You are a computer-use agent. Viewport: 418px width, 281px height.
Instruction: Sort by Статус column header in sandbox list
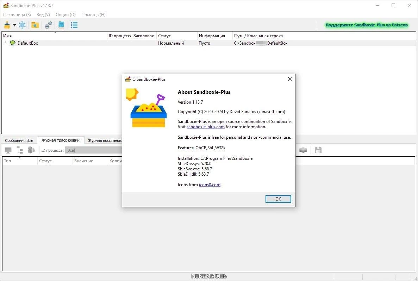(x=177, y=35)
